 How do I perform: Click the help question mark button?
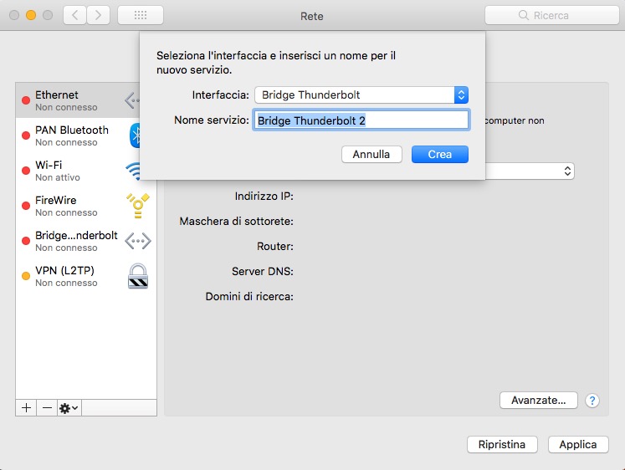(x=592, y=401)
